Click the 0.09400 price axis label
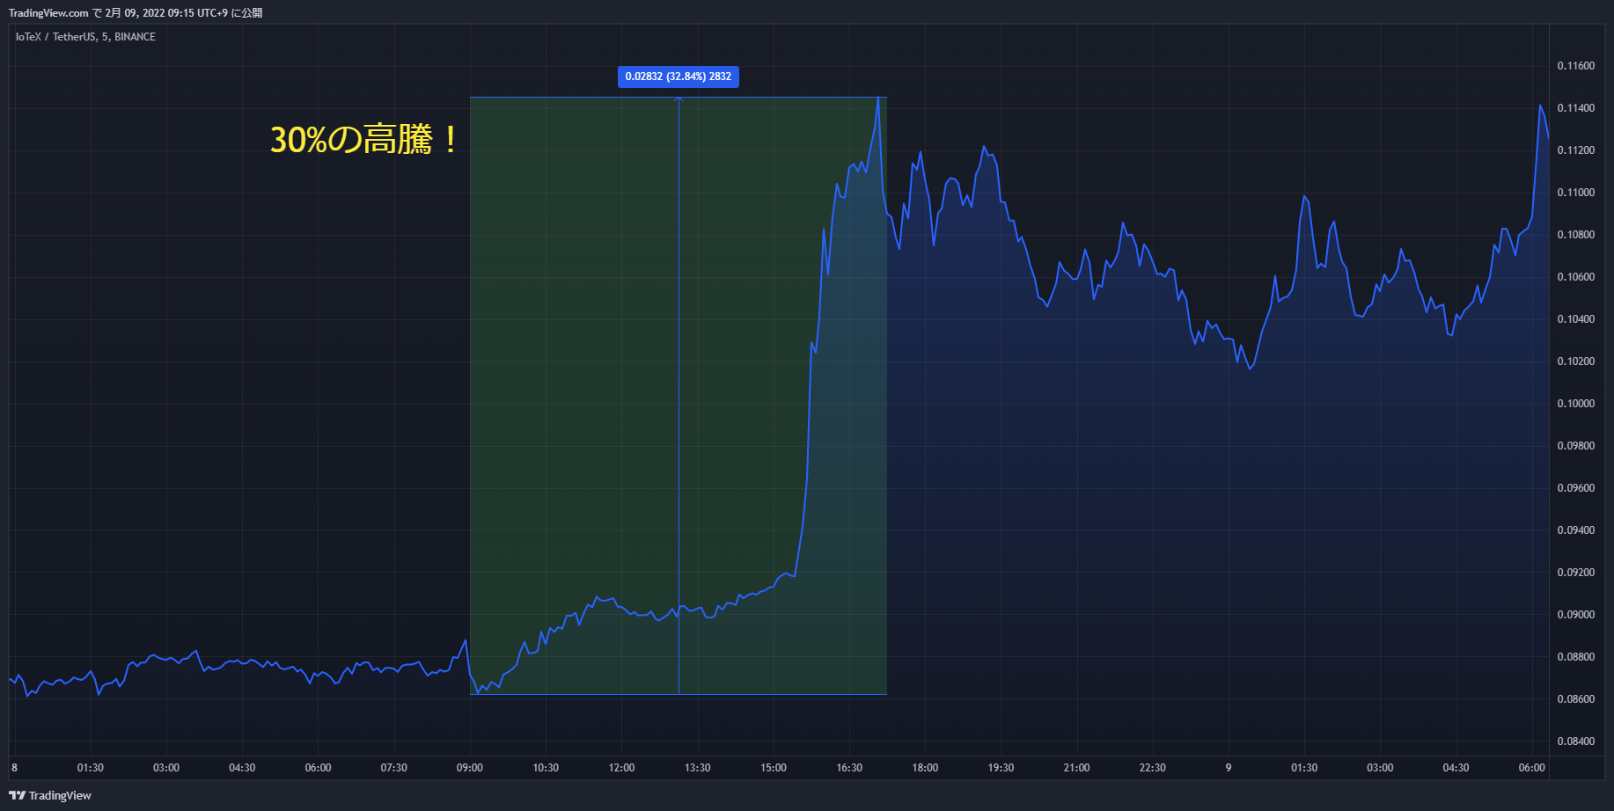This screenshot has width=1614, height=811. [1575, 530]
